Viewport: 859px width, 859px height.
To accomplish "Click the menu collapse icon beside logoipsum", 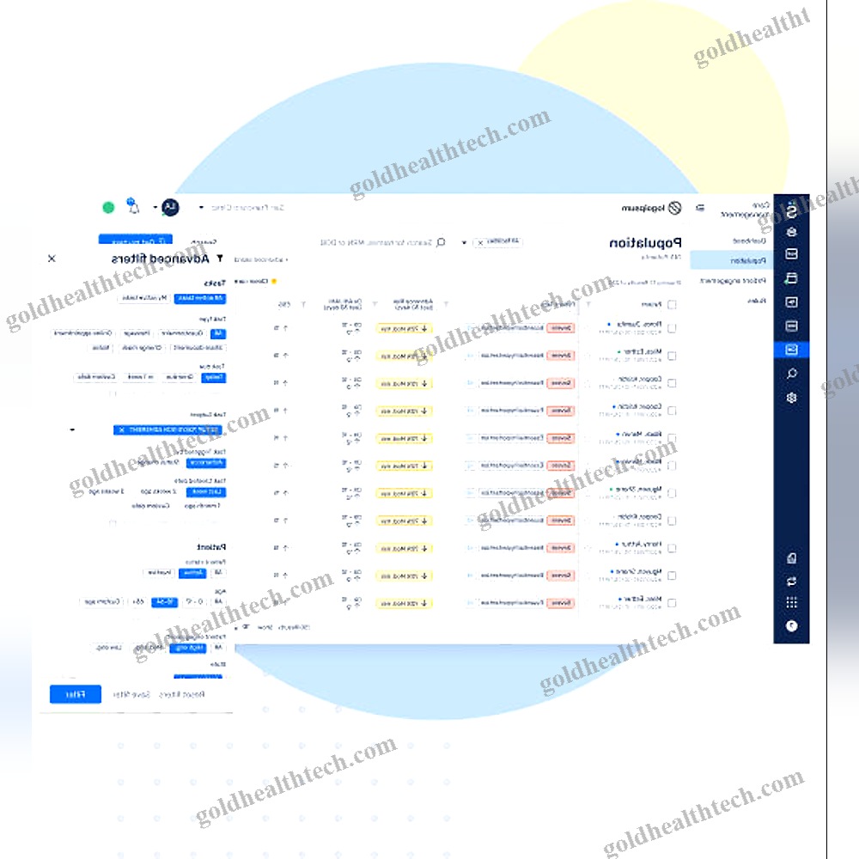I will tap(699, 208).
